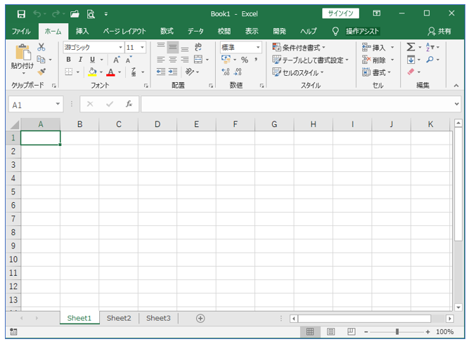Image resolution: width=471 pixels, height=344 pixels.
Task: Click Percent Style icon
Action: coord(245,60)
